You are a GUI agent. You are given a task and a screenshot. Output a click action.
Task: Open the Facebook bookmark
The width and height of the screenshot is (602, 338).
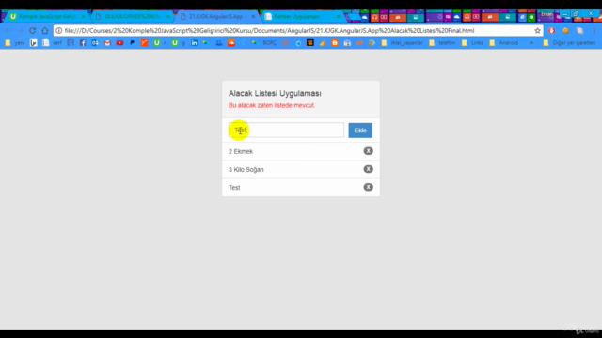tap(83, 43)
